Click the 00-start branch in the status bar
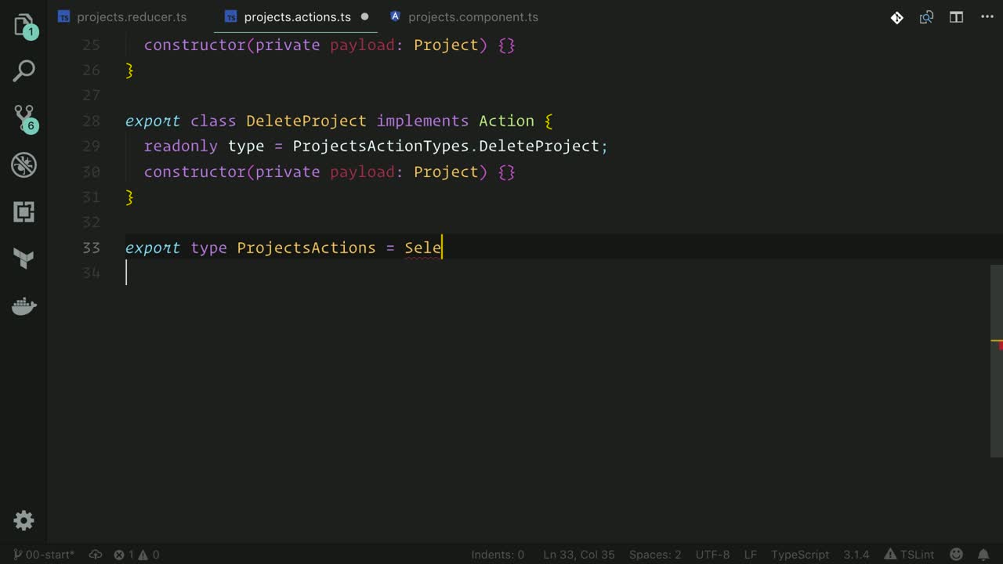This screenshot has height=564, width=1003. click(44, 555)
